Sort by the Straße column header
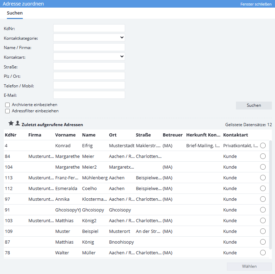Image resolution: width=275 pixels, height=274 pixels. pos(143,135)
